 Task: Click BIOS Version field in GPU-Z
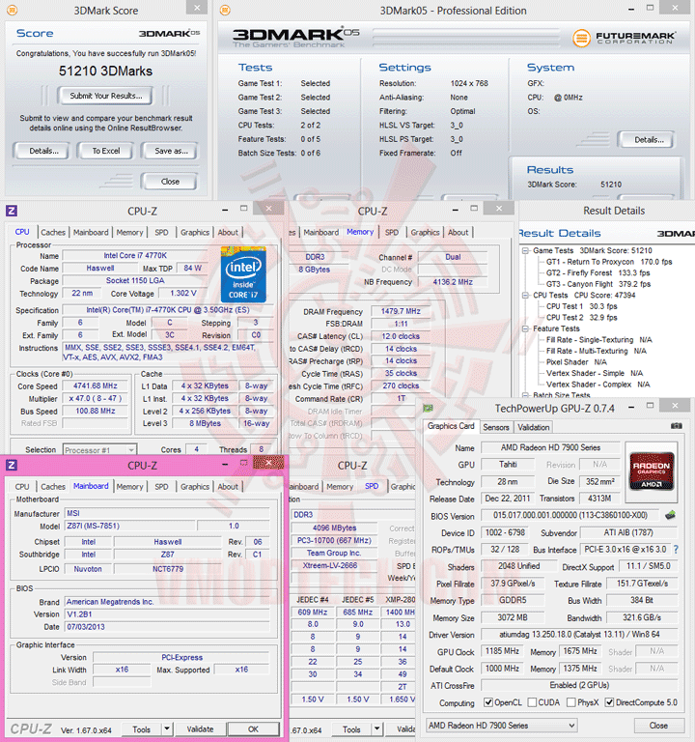point(570,515)
